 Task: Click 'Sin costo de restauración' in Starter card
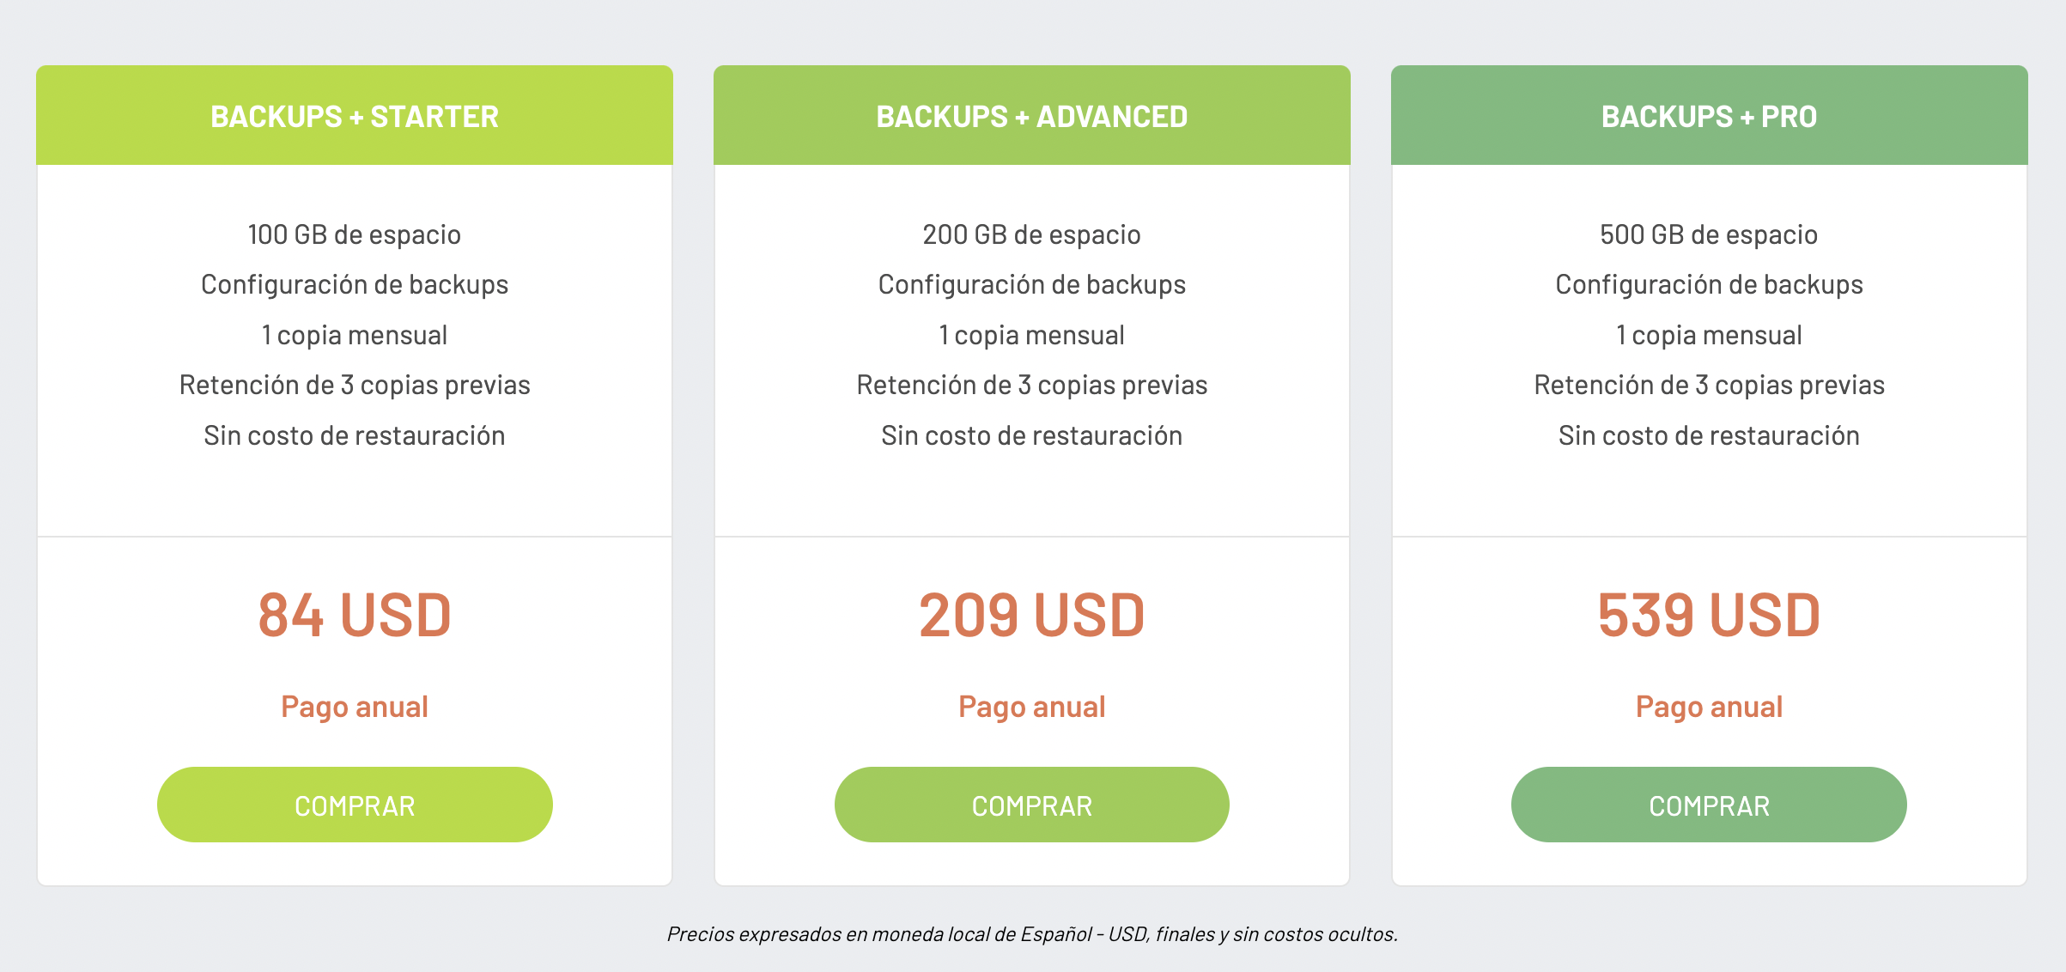[355, 435]
